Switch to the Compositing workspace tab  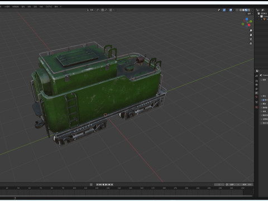pyautogui.click(x=41, y=7)
